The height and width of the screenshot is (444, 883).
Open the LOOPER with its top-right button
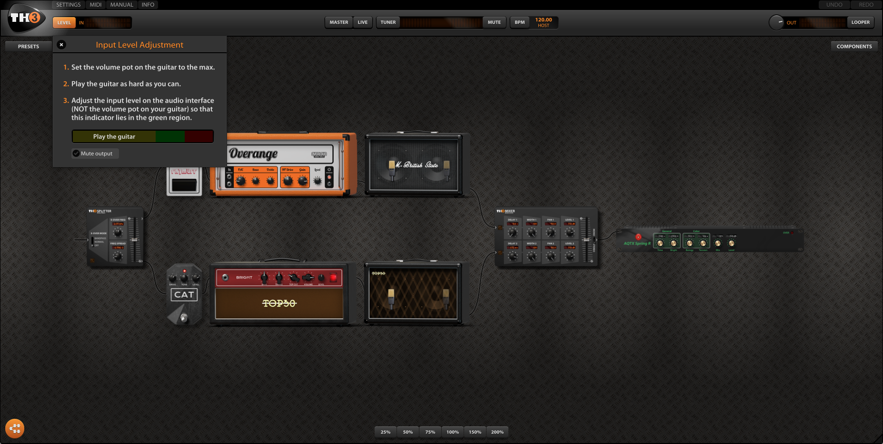click(861, 22)
